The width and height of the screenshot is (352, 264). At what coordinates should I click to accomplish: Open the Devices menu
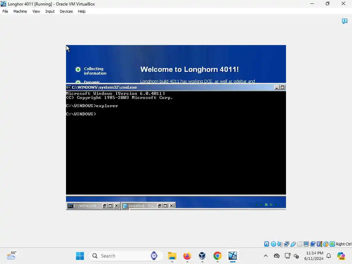[66, 11]
